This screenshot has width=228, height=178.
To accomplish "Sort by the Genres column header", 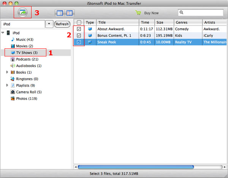I will click(x=188, y=22).
